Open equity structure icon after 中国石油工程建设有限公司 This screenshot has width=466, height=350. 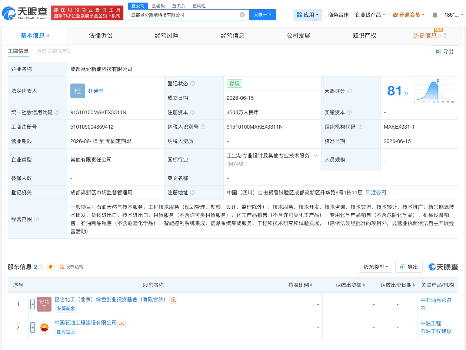122,323
